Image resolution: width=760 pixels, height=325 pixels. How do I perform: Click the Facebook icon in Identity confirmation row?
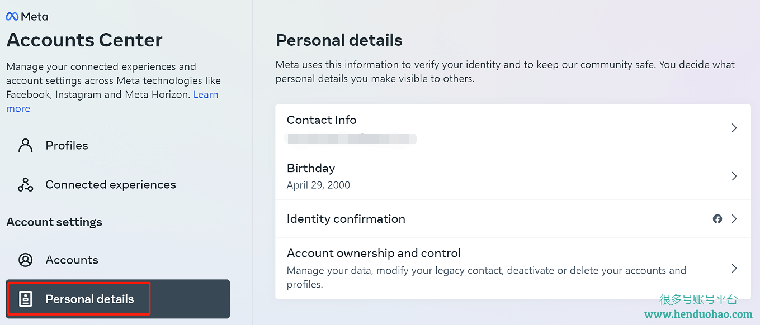pos(717,219)
